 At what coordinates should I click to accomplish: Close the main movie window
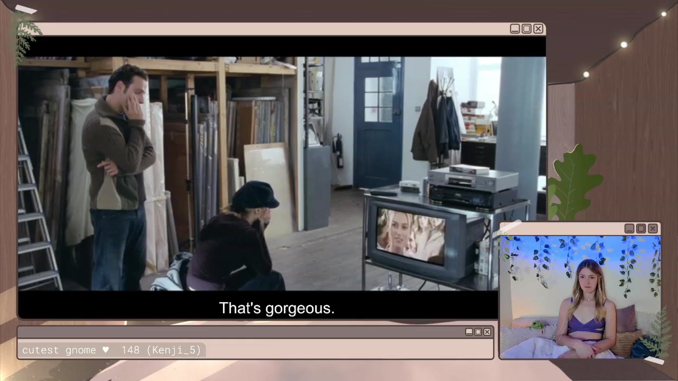click(x=538, y=29)
